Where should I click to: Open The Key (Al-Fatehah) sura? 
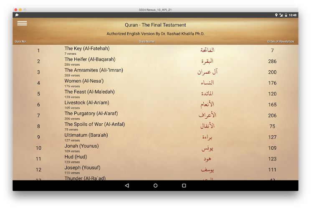(x=87, y=48)
